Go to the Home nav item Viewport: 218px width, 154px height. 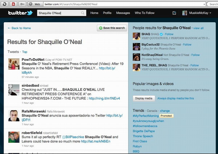[x=94, y=13]
